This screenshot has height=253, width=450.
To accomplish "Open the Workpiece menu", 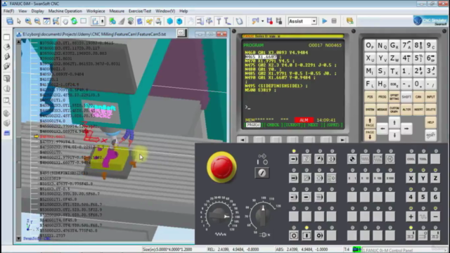I will pos(96,11).
